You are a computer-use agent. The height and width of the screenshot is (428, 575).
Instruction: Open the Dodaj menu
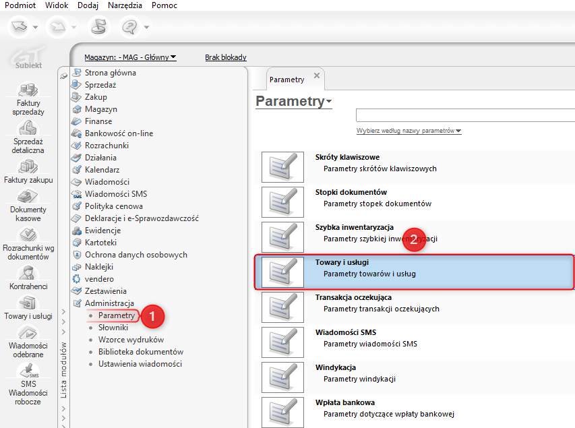[x=88, y=5]
